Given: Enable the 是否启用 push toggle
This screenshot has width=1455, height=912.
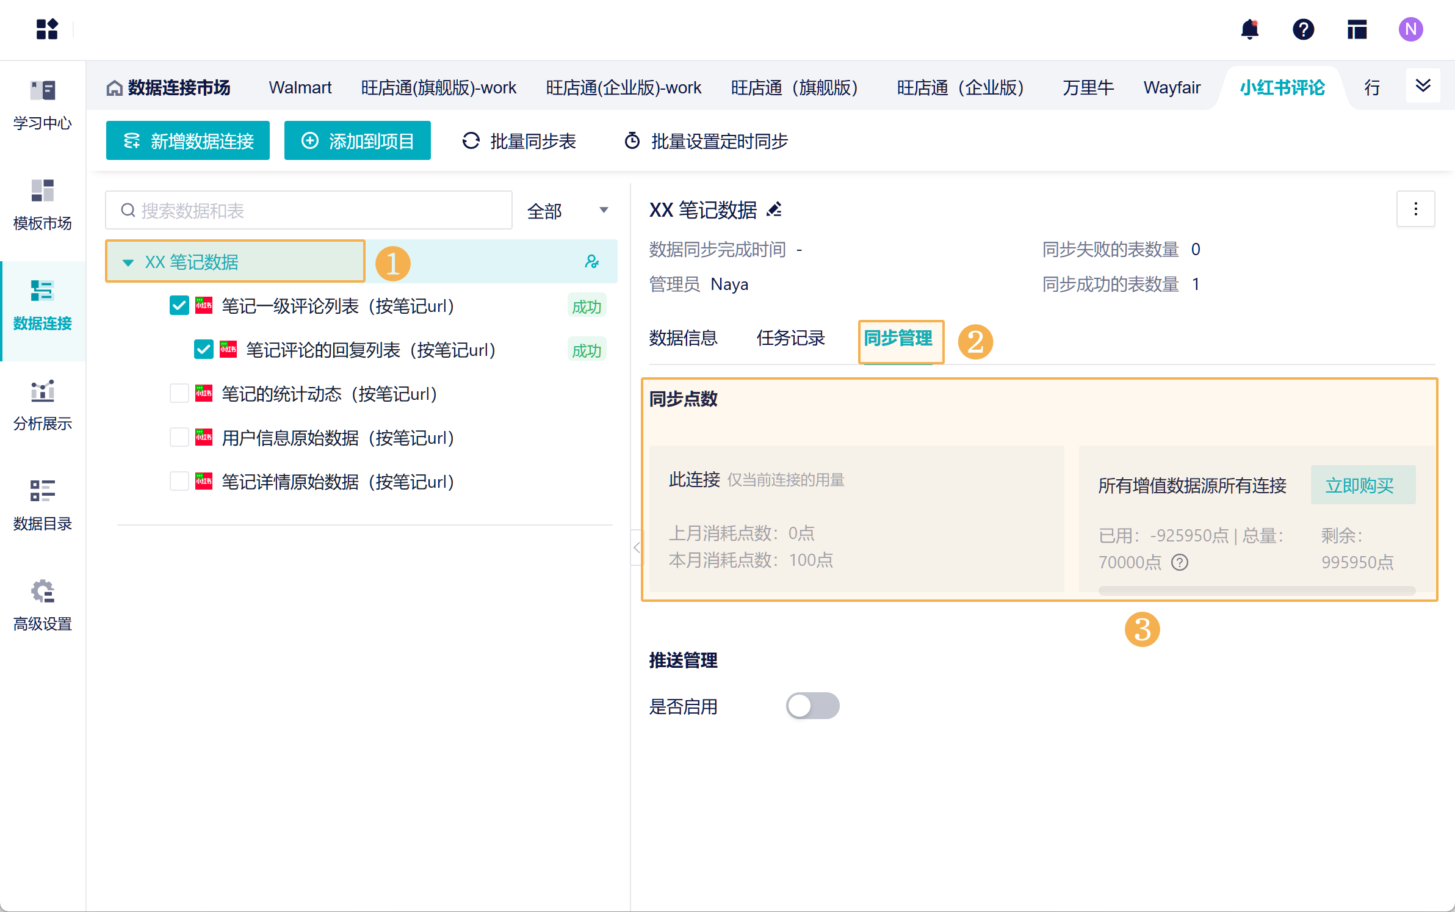Looking at the screenshot, I should point(812,706).
